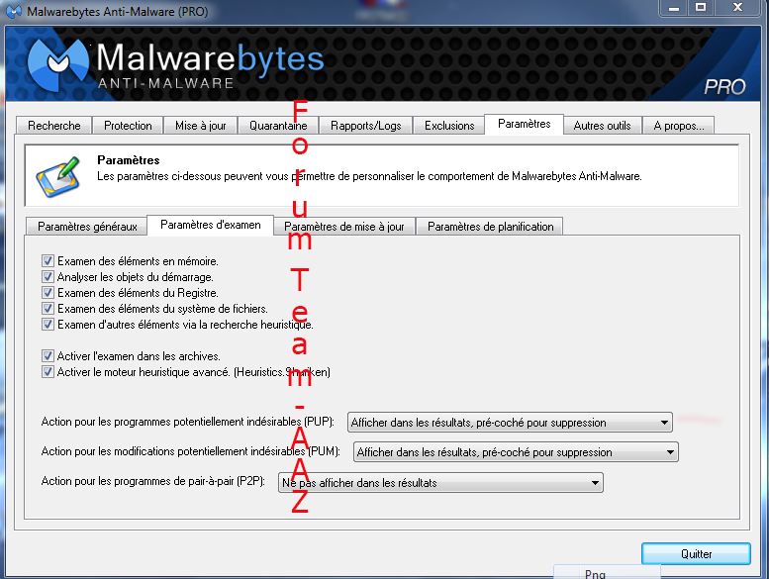Click the Quitter button

[696, 553]
